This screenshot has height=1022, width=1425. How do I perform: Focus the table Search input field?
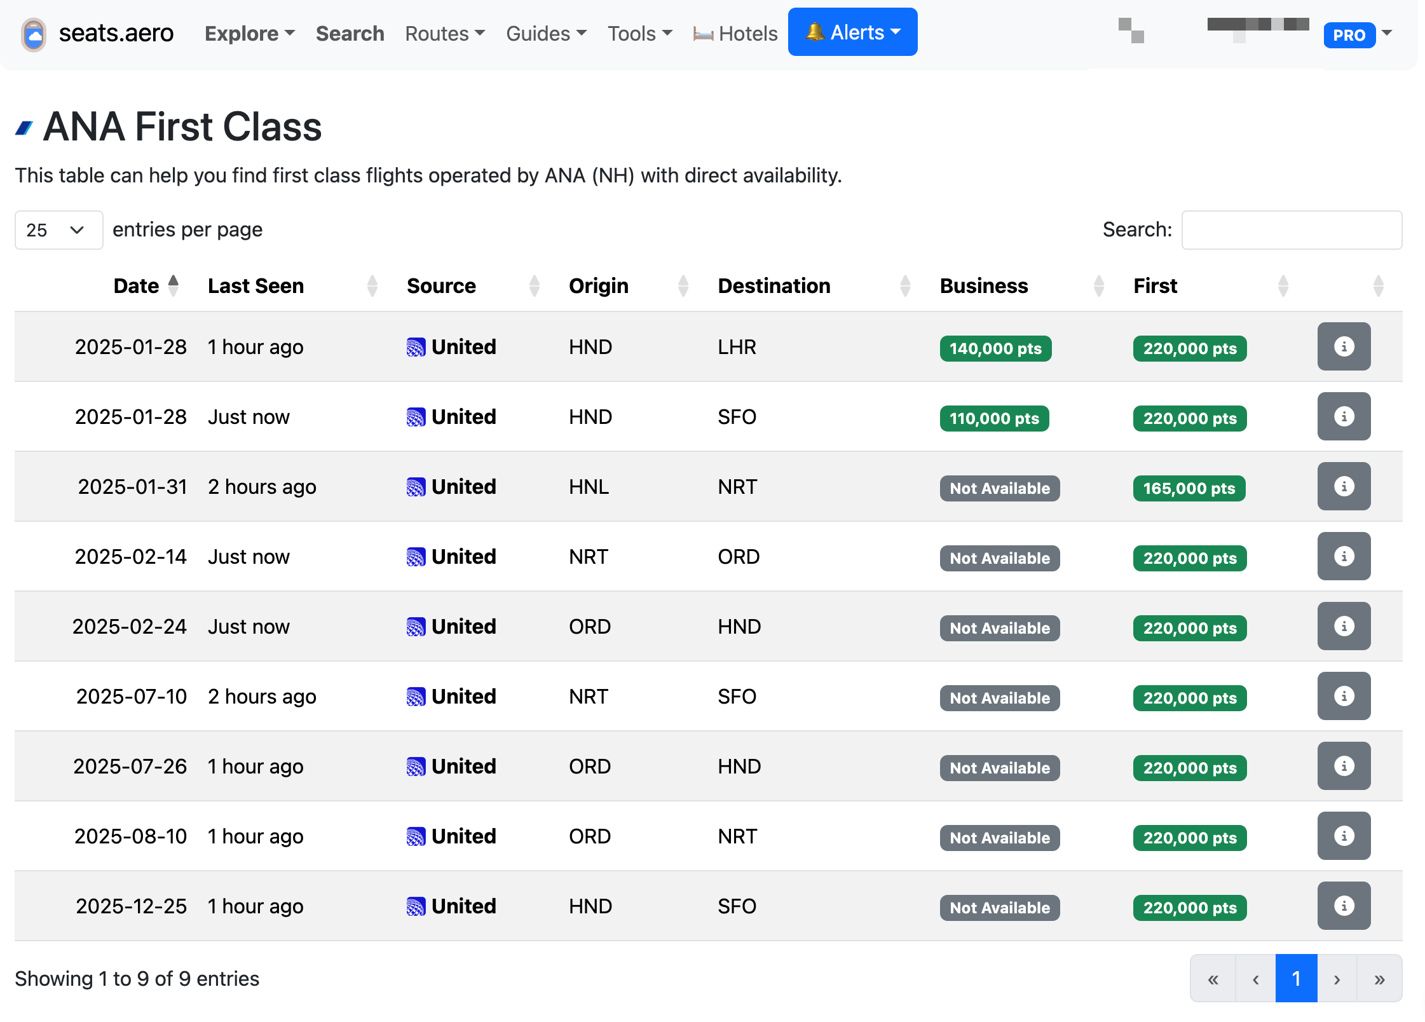pos(1292,230)
